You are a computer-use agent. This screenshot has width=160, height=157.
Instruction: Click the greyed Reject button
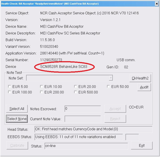(x=115, y=119)
